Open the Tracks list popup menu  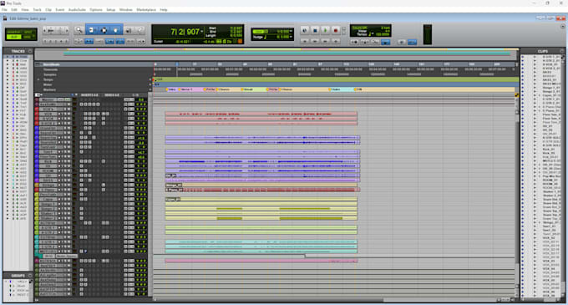[x=30, y=51]
